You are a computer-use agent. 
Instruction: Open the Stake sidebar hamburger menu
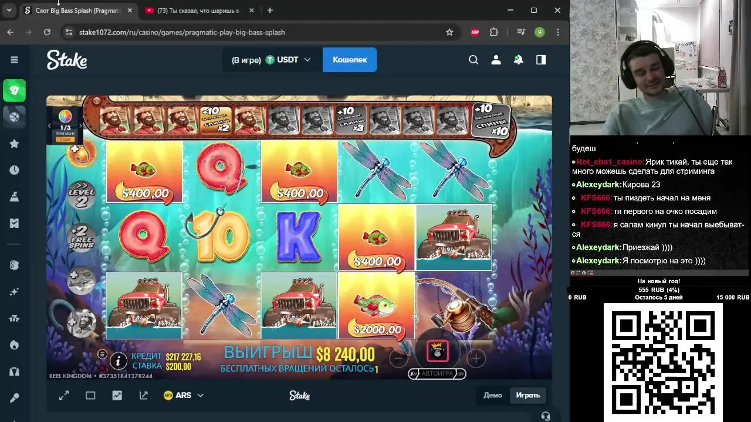14,60
